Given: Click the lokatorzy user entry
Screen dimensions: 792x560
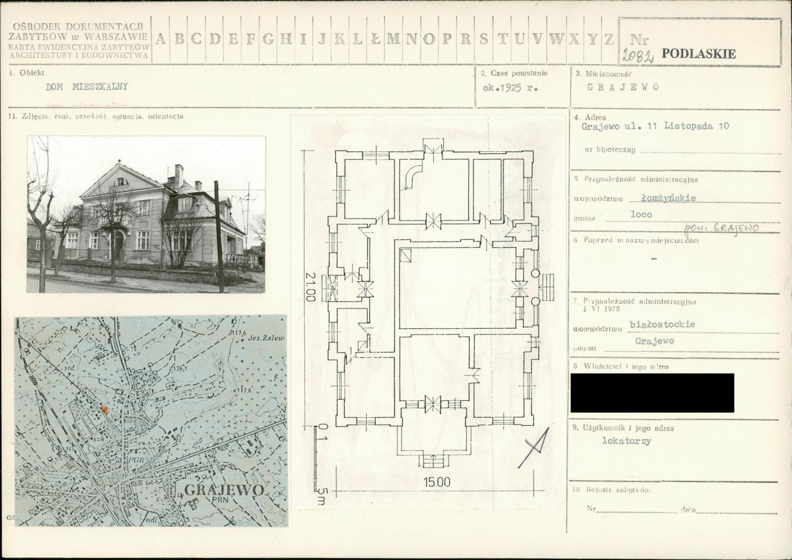Looking at the screenshot, I should (x=627, y=440).
